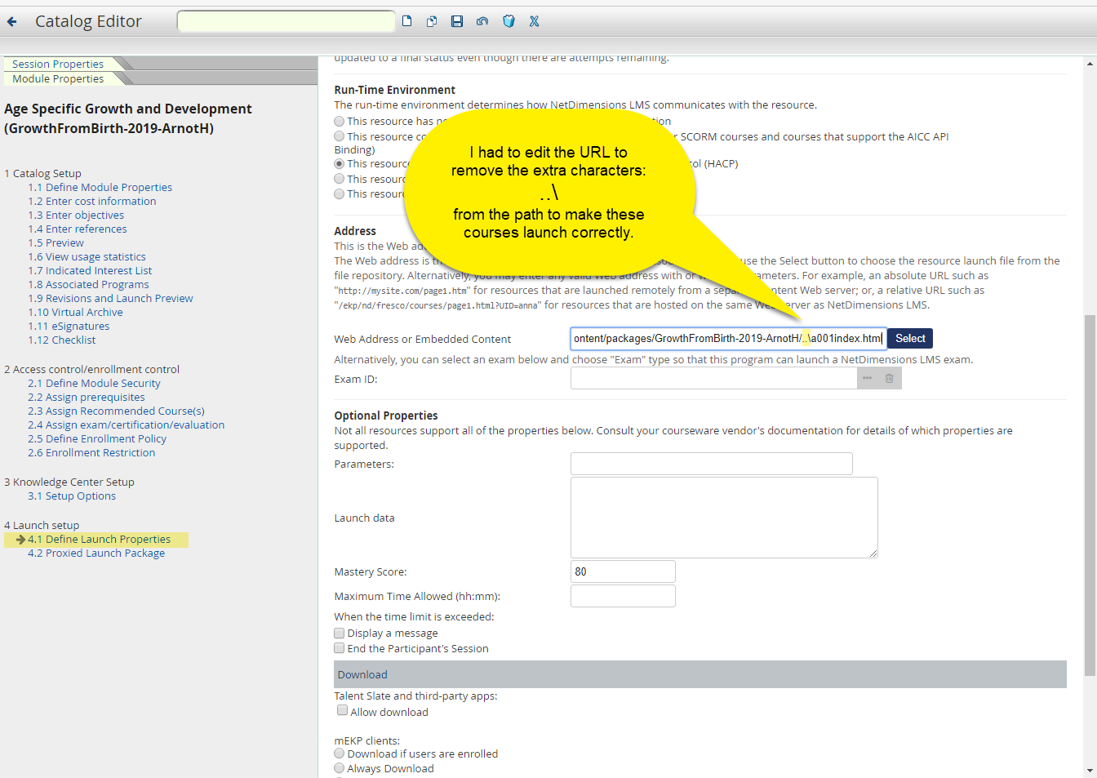Go to 1.10 Virtual Archive
Image resolution: width=1097 pixels, height=778 pixels.
(x=75, y=312)
